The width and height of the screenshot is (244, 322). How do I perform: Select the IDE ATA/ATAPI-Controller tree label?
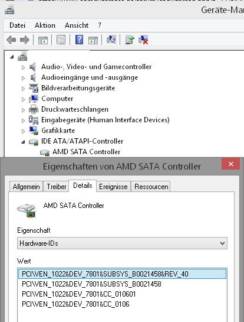coord(82,141)
